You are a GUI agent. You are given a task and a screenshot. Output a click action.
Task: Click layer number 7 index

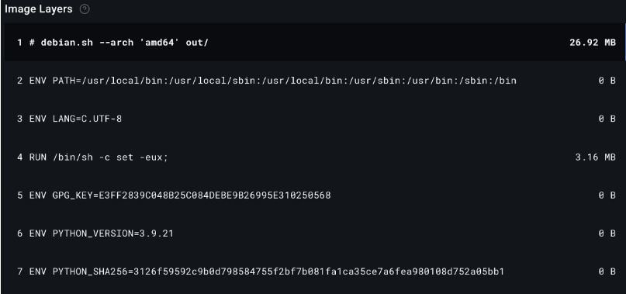tap(19, 272)
